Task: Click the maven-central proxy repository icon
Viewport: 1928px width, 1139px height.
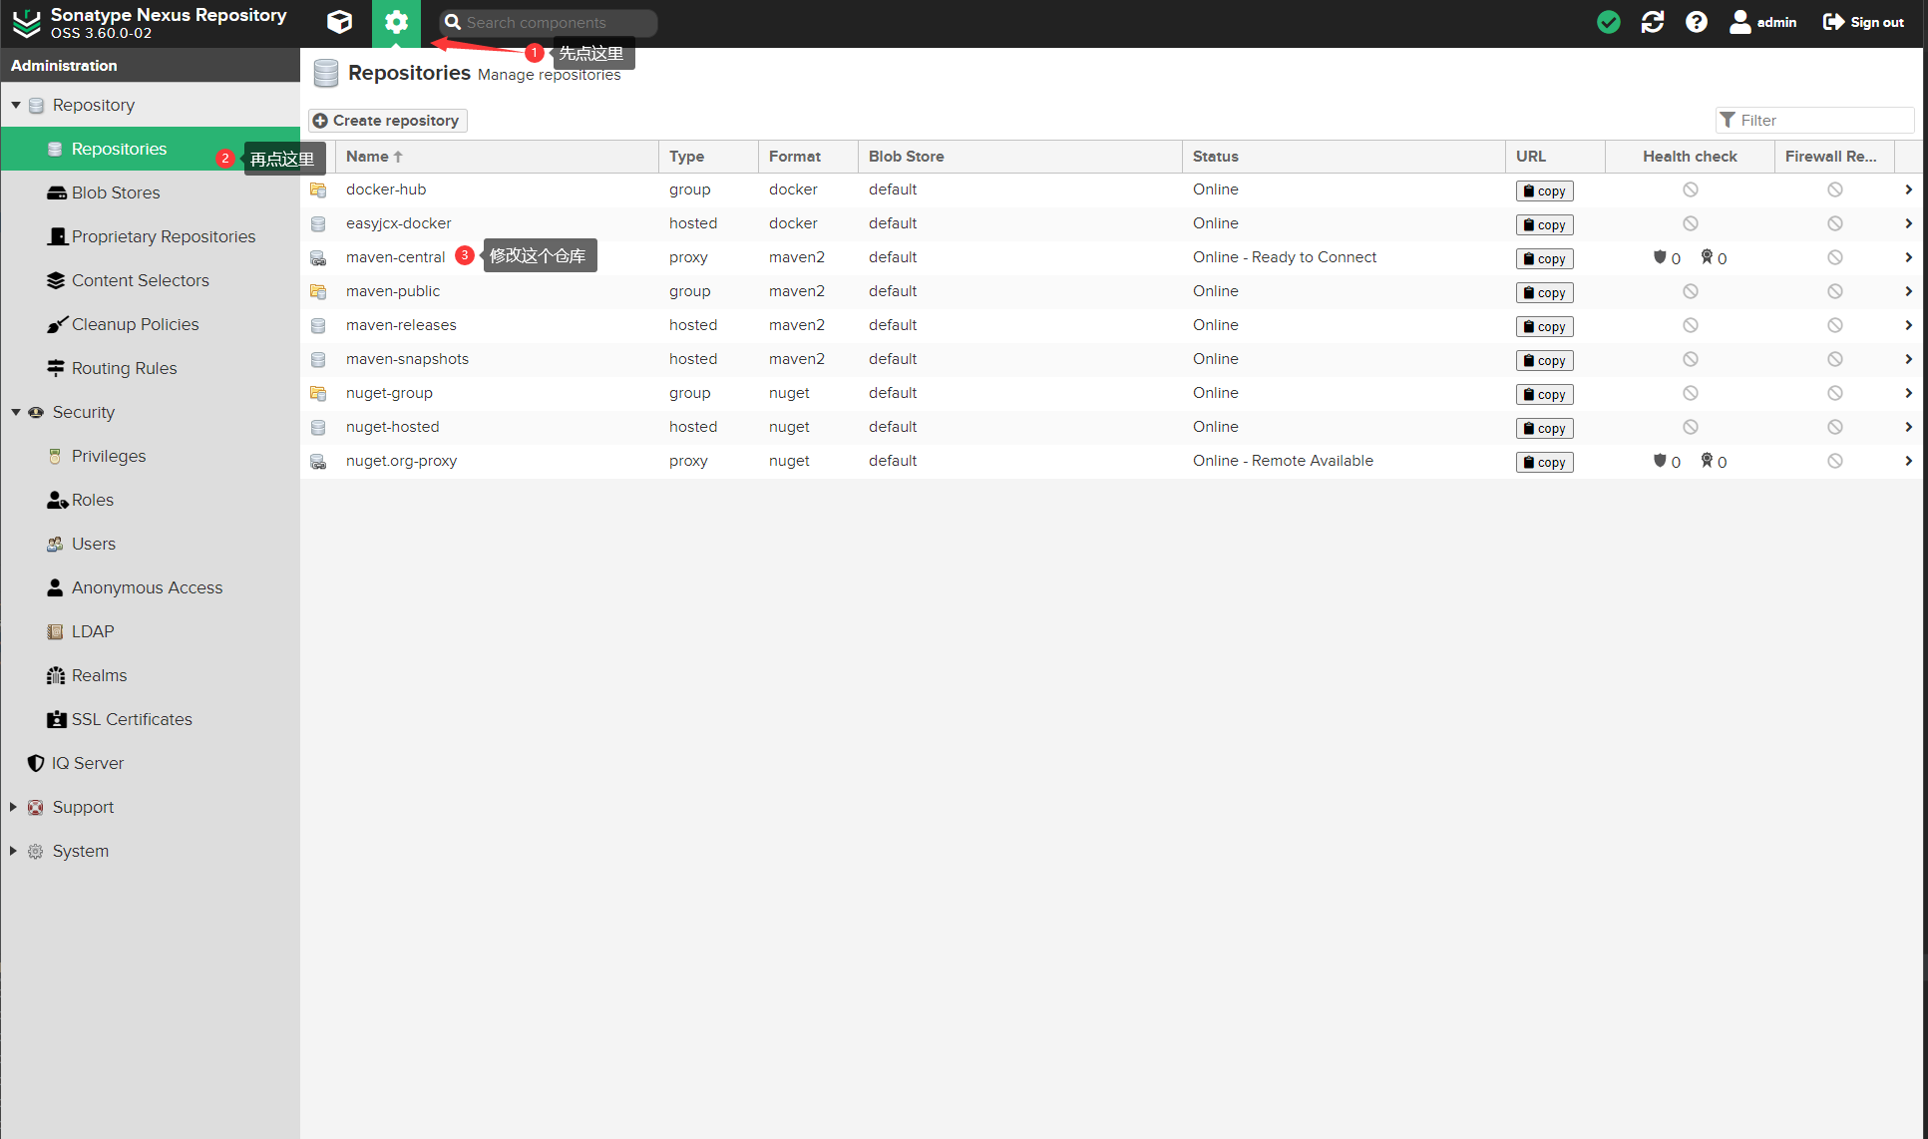Action: (318, 257)
